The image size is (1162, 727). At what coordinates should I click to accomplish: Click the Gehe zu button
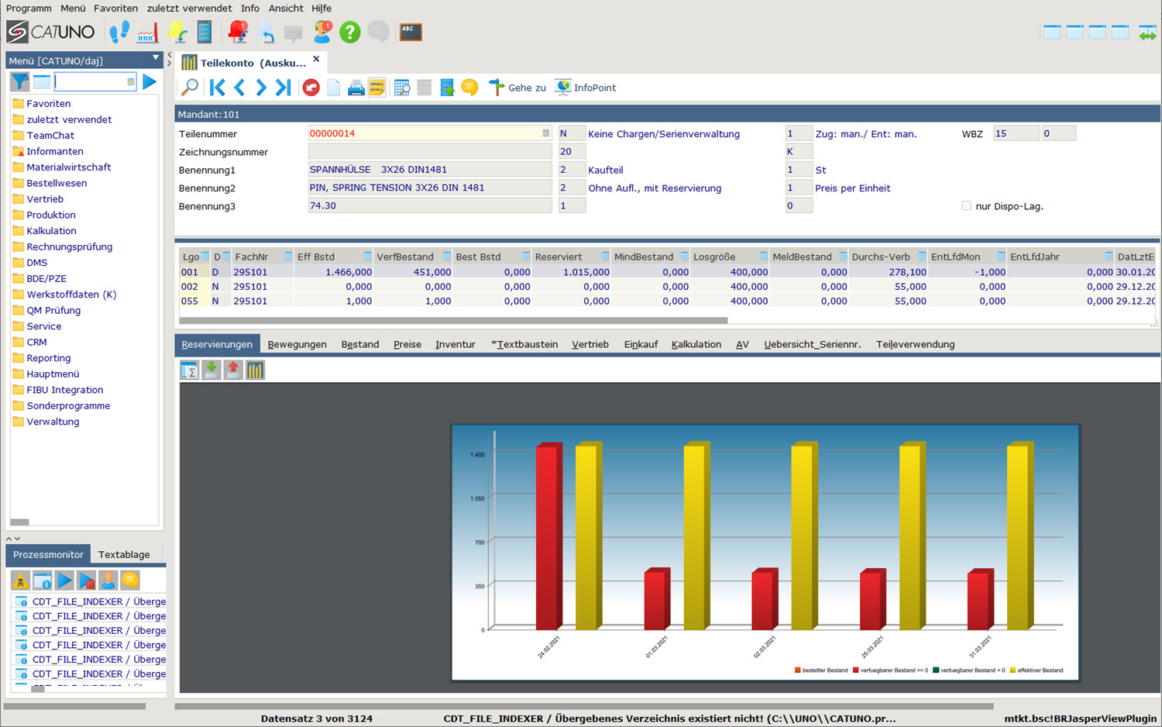517,88
